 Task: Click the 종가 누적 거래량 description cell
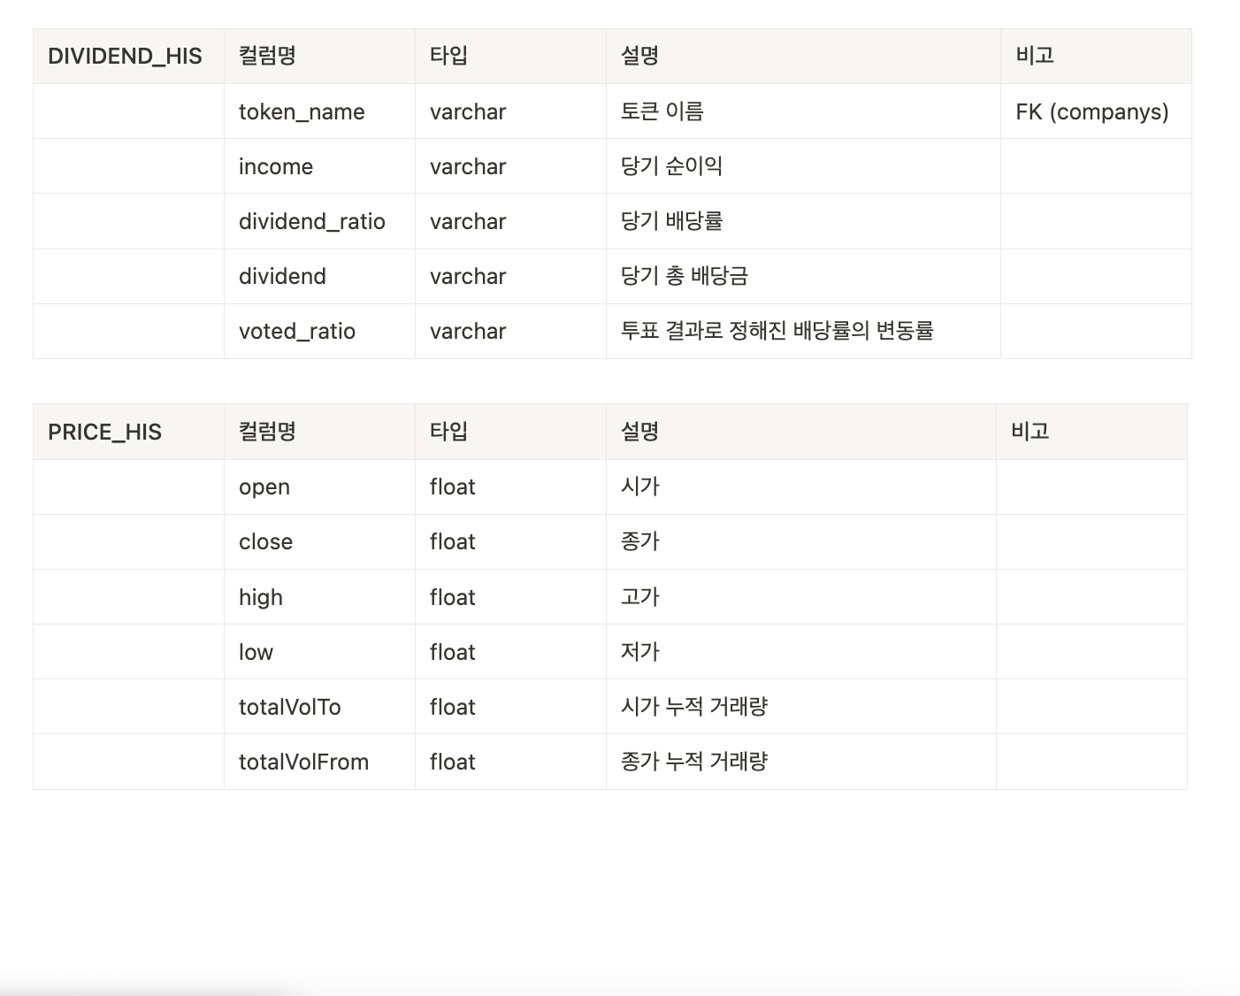(x=801, y=762)
